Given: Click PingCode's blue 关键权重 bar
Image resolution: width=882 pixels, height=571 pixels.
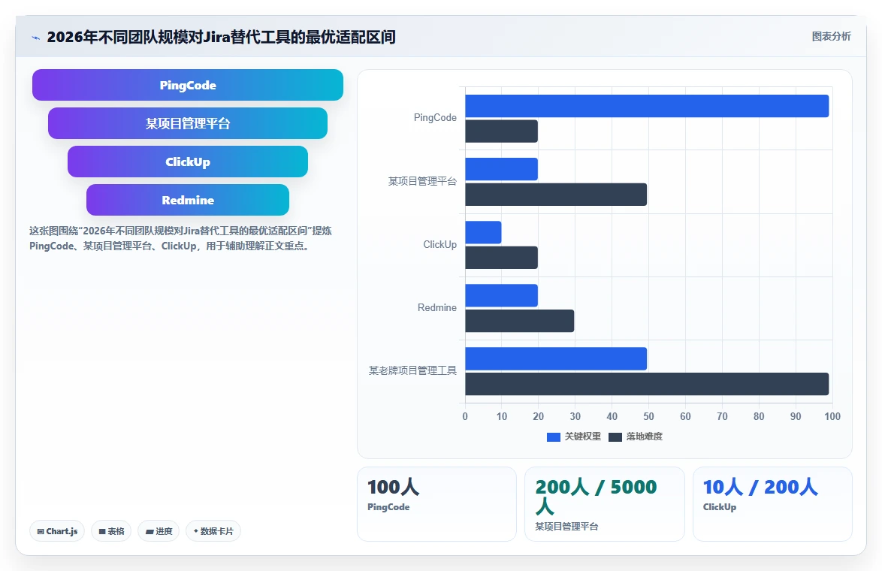Looking at the screenshot, I should [647, 106].
